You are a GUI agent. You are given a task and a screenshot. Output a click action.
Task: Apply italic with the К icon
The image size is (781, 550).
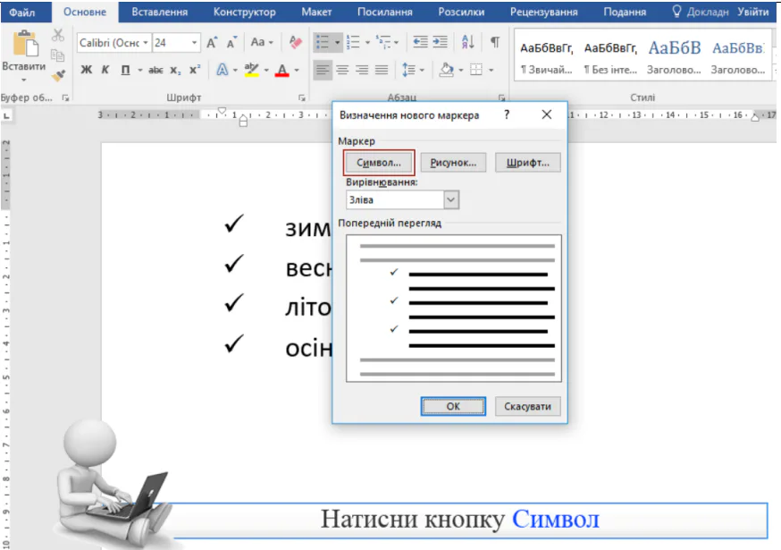(105, 70)
